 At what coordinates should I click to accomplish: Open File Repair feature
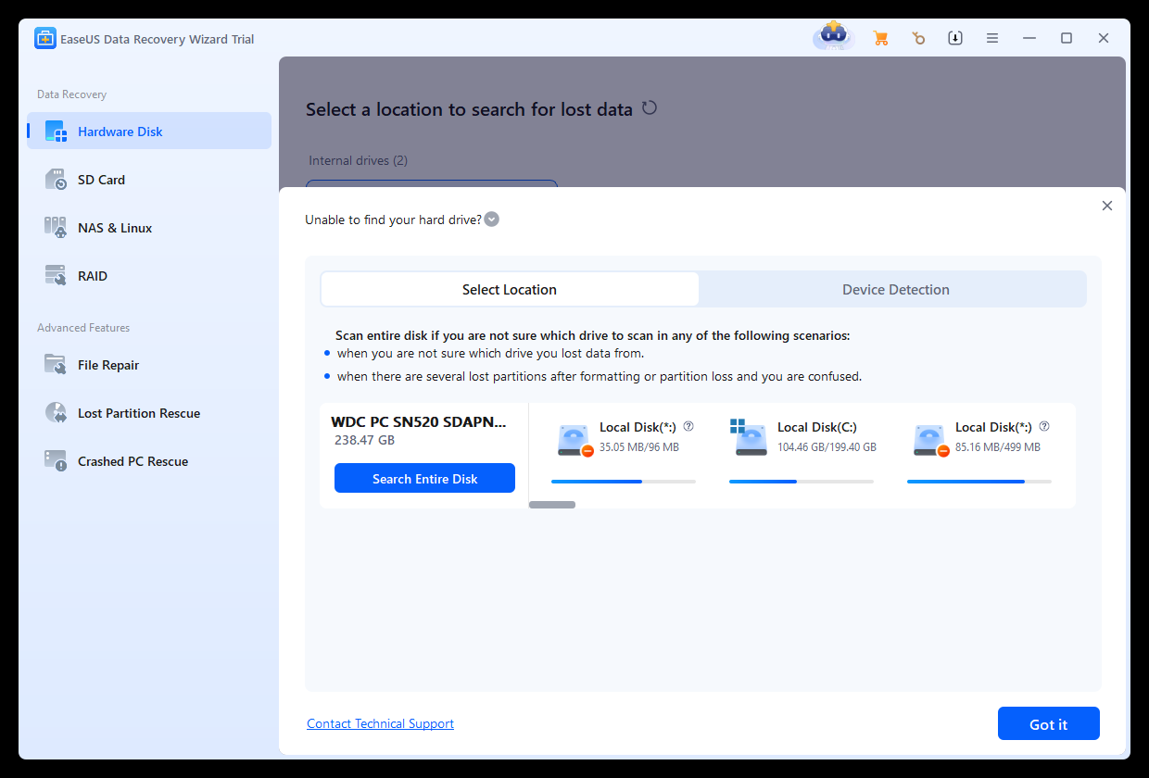tap(149, 365)
